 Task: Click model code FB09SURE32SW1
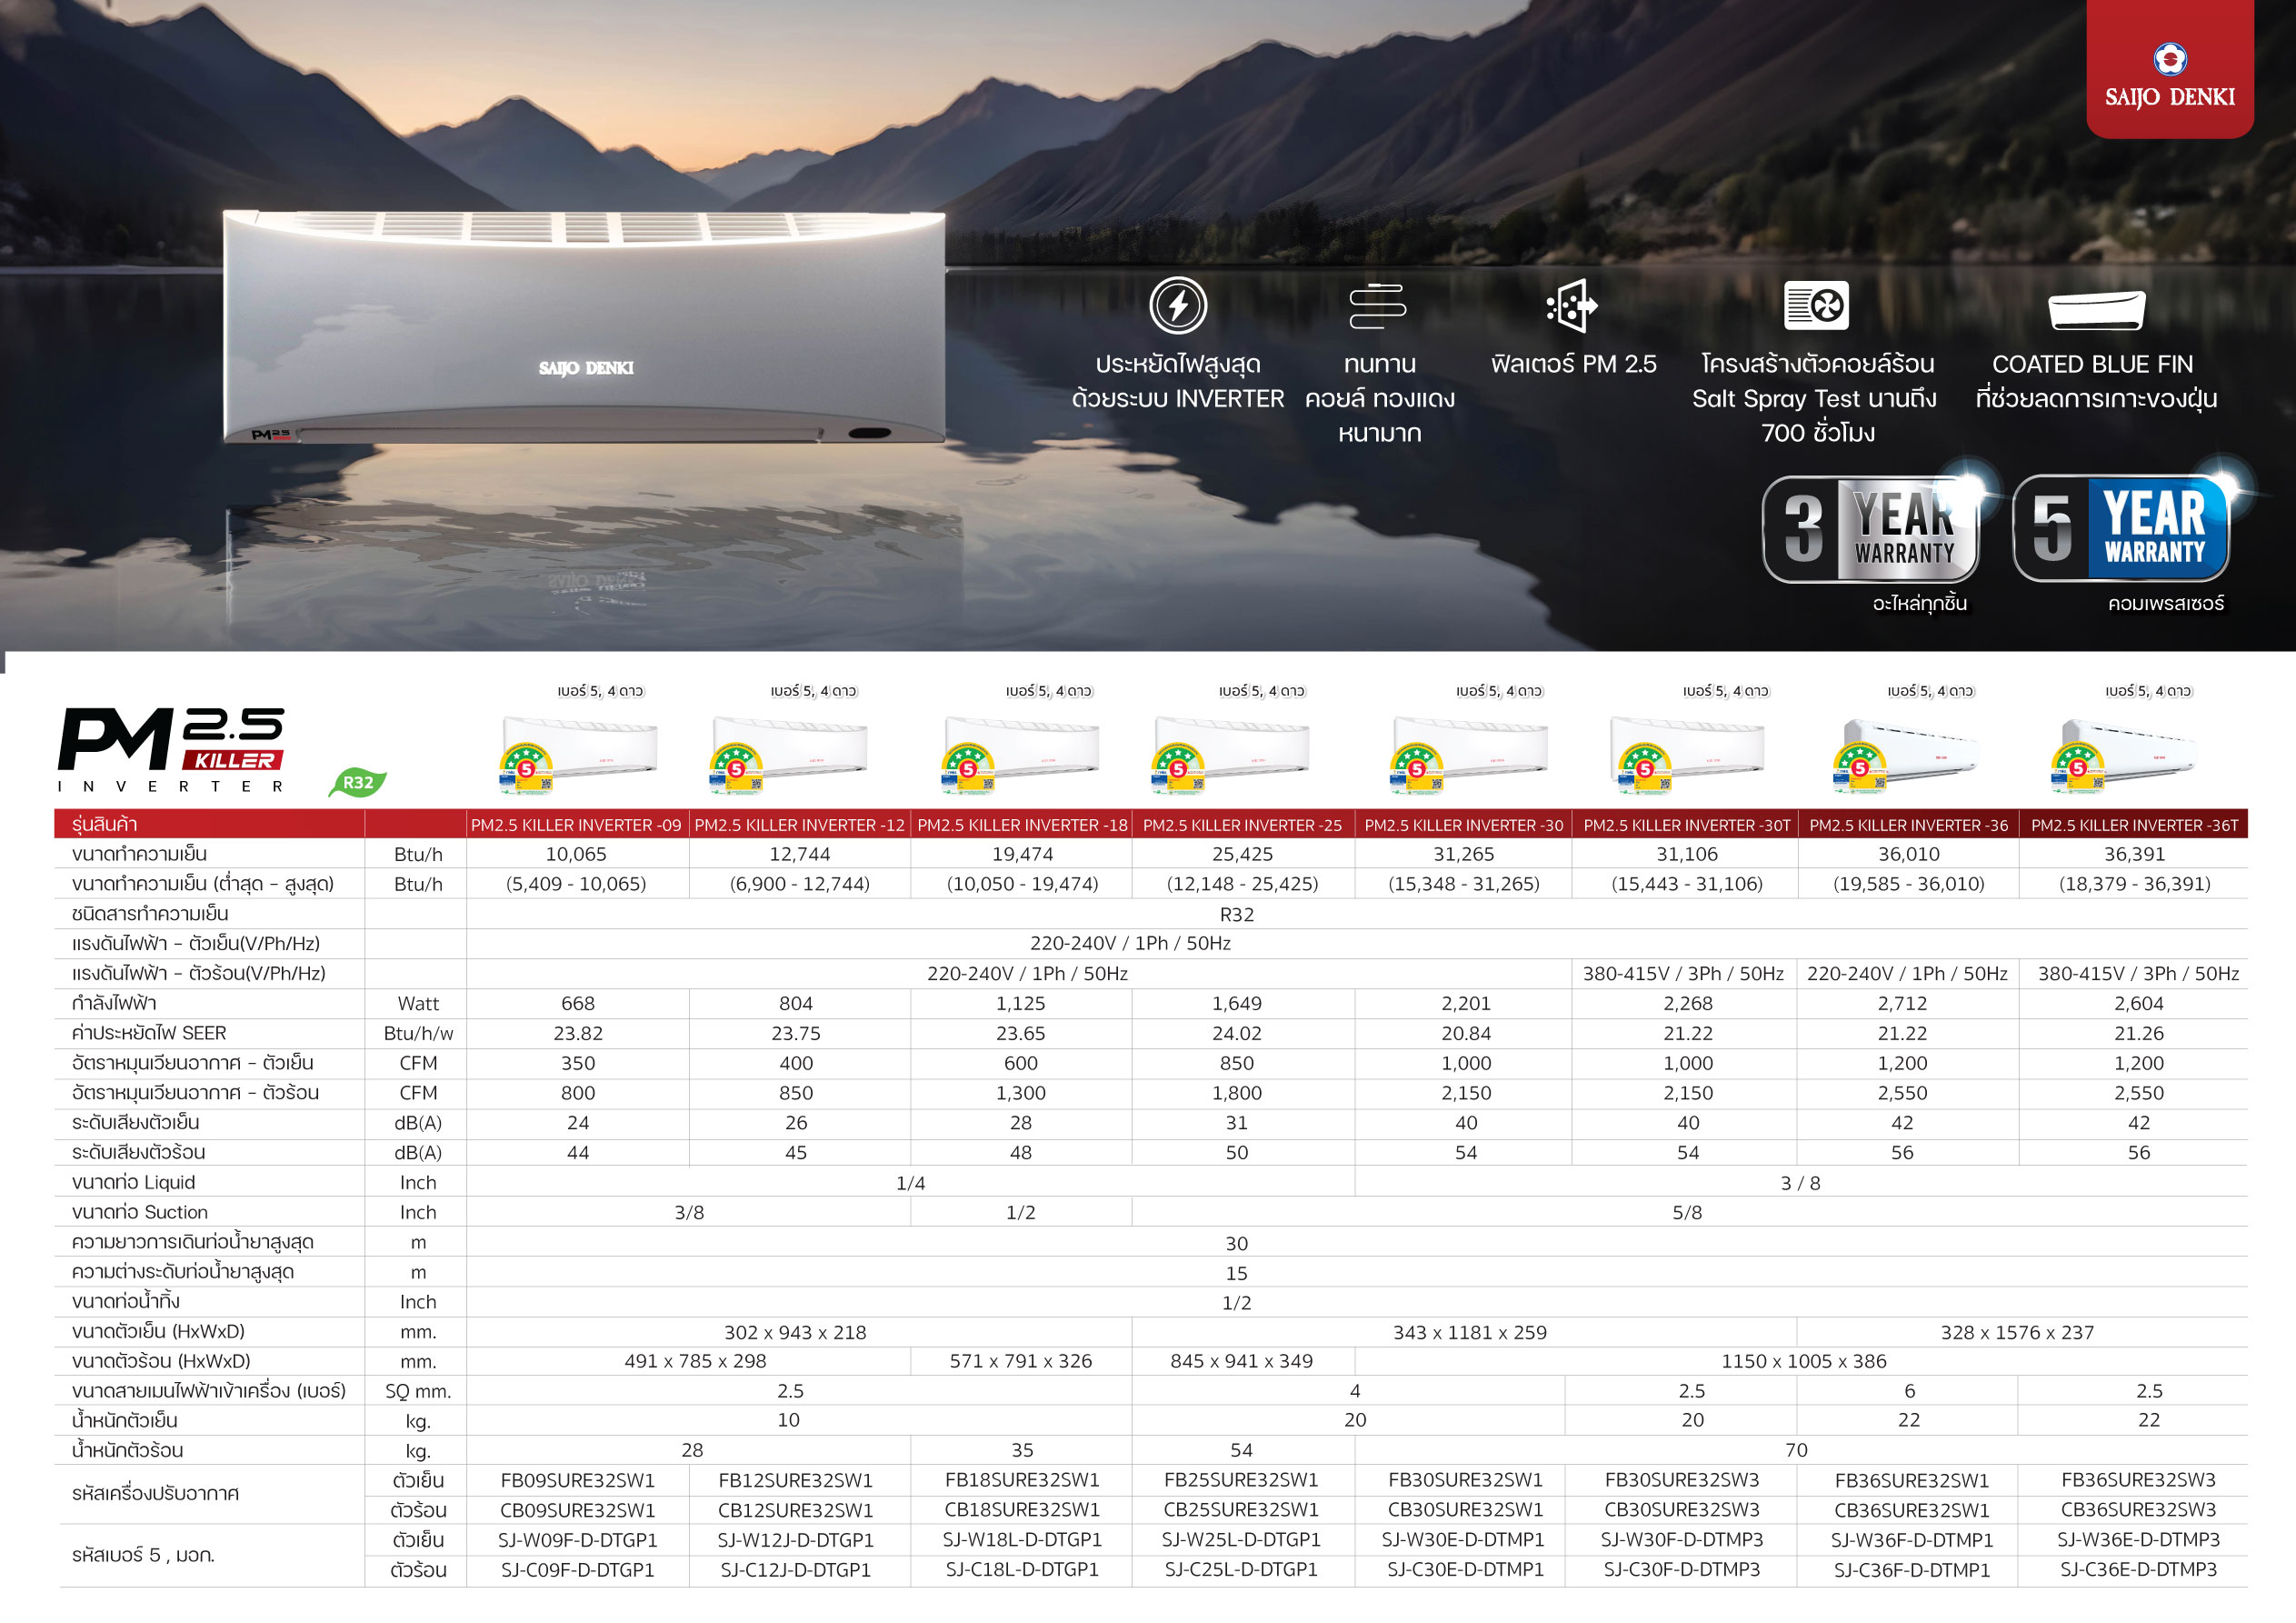577,1480
